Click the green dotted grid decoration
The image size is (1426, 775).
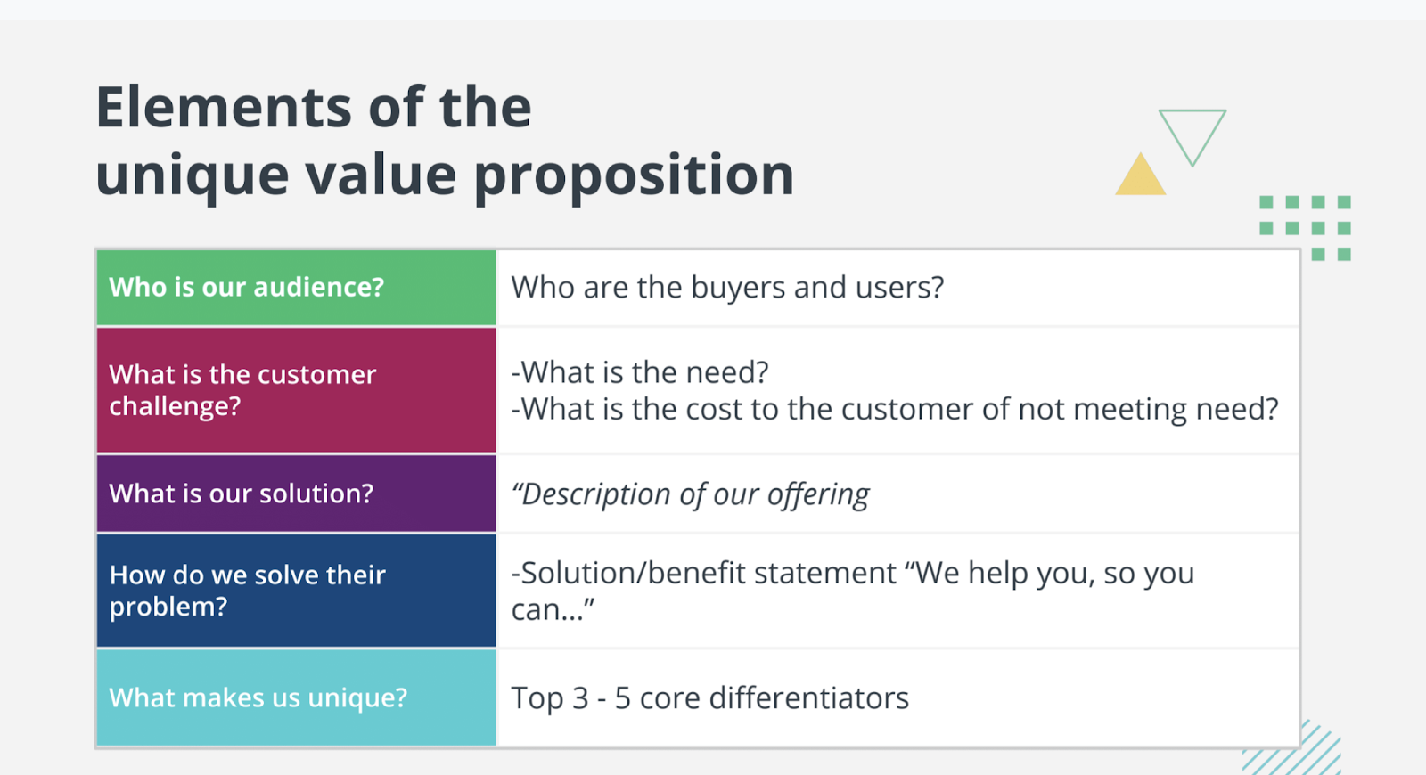(x=1305, y=227)
